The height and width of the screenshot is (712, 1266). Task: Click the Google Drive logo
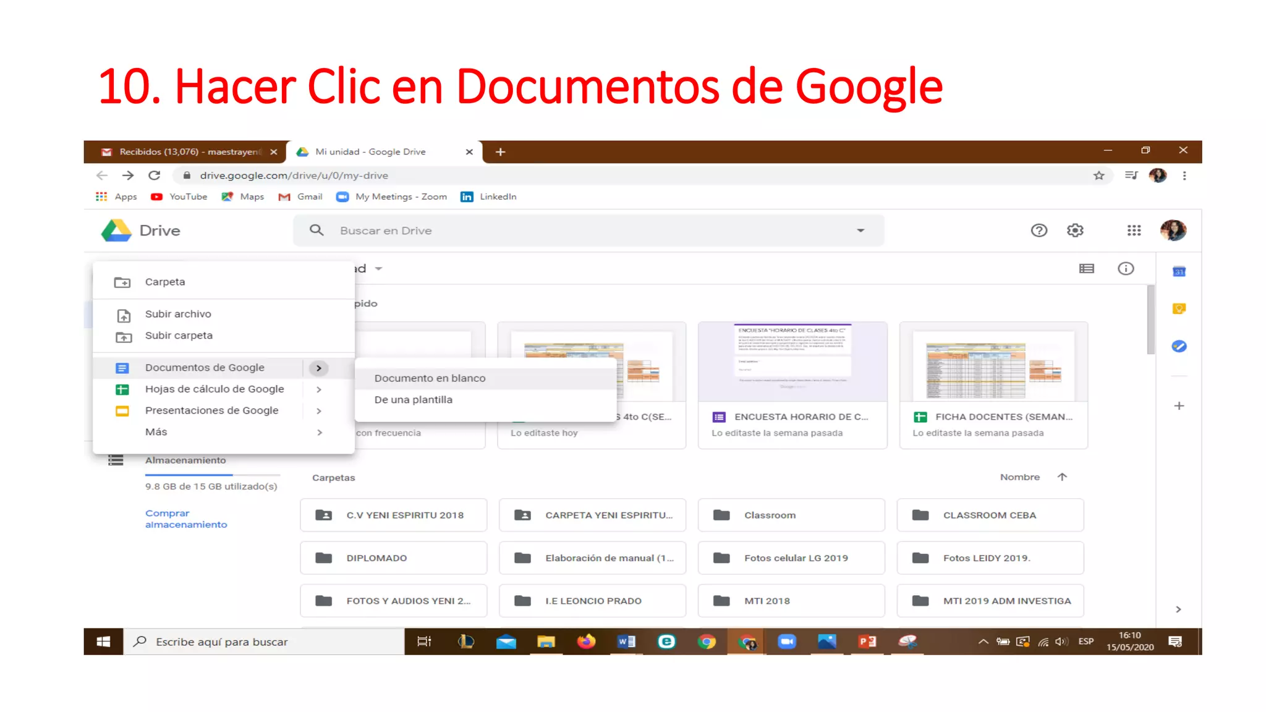point(116,231)
